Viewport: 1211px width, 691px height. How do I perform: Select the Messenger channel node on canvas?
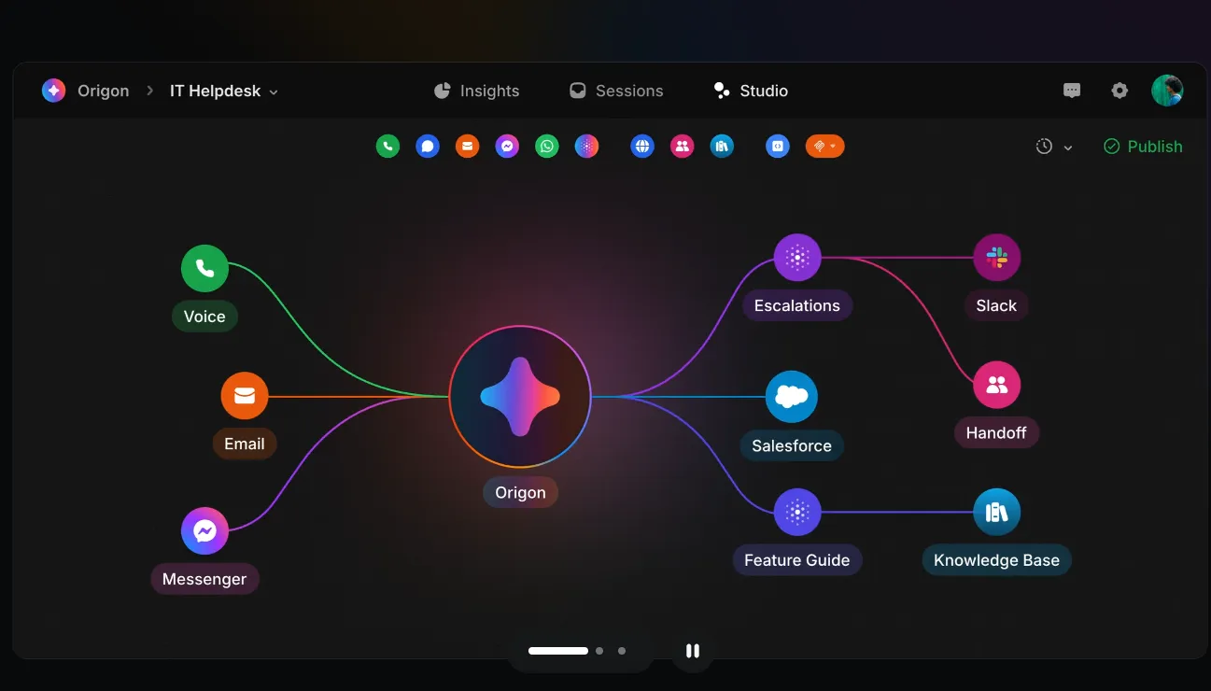point(204,531)
